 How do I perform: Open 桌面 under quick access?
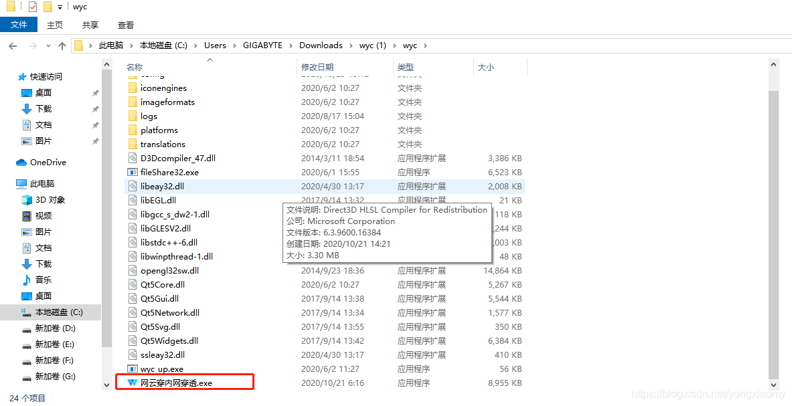click(44, 93)
